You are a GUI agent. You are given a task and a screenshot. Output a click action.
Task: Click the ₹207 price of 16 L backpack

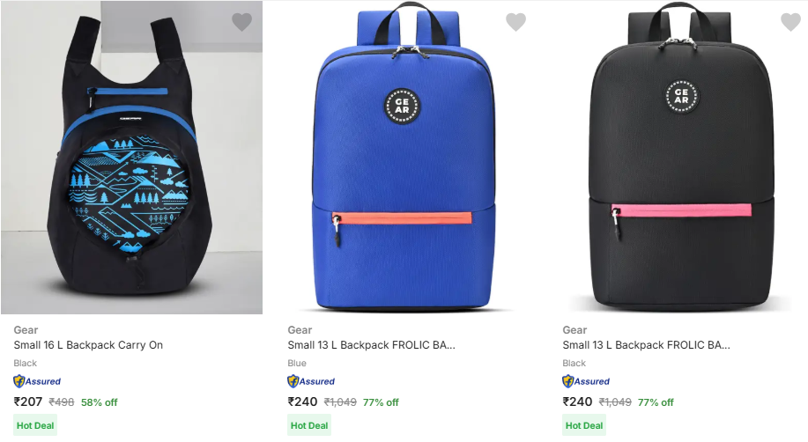click(28, 401)
